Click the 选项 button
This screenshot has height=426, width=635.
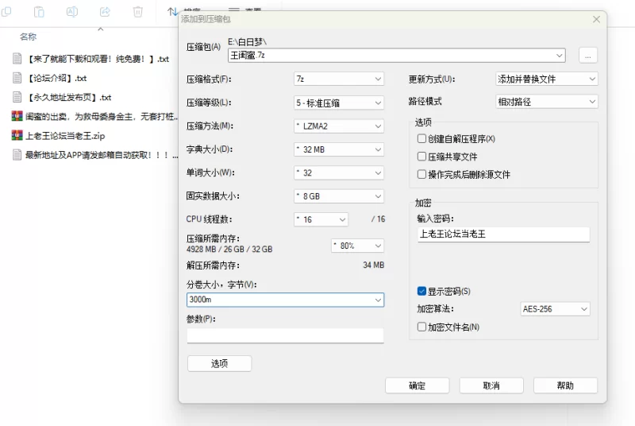tap(220, 363)
